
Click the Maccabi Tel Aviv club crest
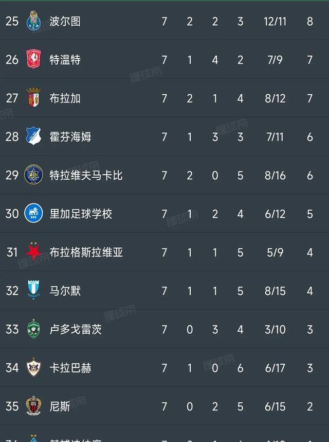click(x=33, y=175)
